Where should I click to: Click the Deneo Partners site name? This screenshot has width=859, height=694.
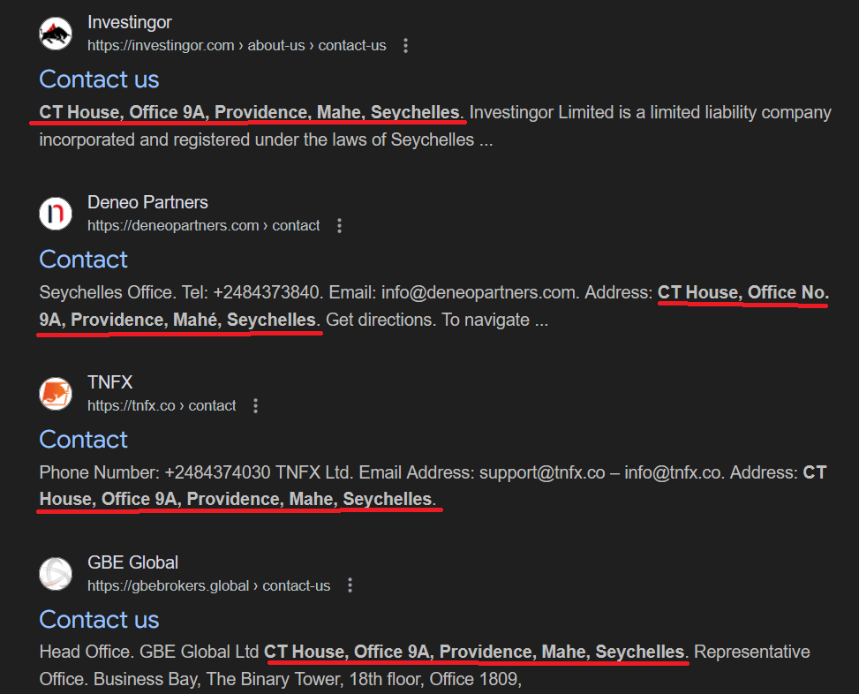coord(148,203)
